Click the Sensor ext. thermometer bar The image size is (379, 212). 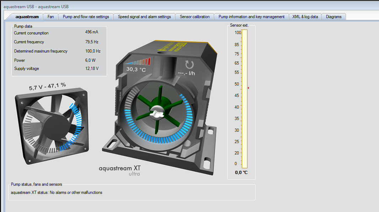245,99
